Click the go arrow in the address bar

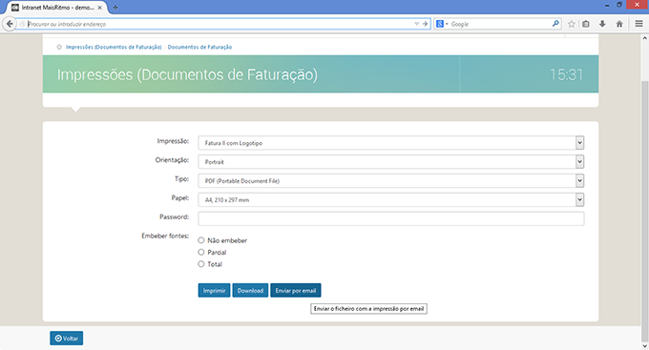point(425,24)
